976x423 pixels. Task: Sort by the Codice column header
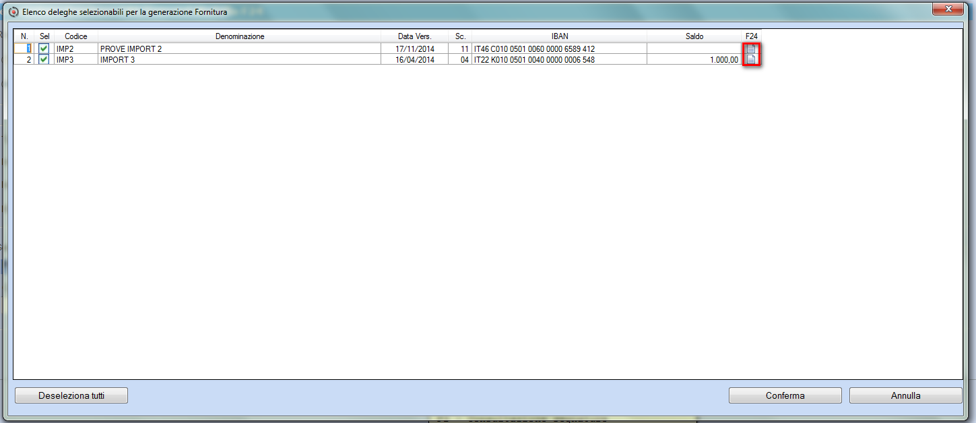tap(76, 36)
